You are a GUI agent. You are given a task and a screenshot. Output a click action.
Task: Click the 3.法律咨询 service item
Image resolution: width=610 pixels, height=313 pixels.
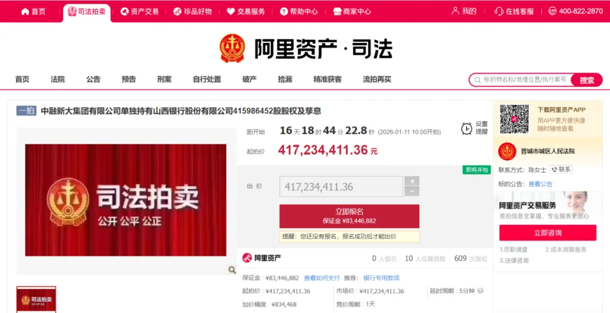(514, 261)
